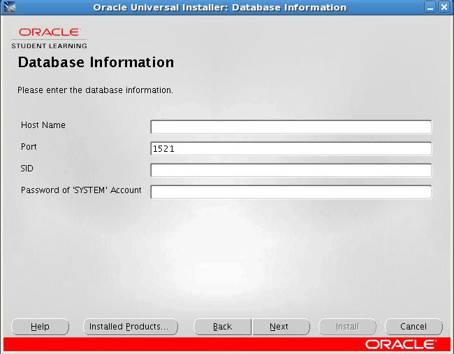Select the SYSTEM account password field

coord(291,192)
